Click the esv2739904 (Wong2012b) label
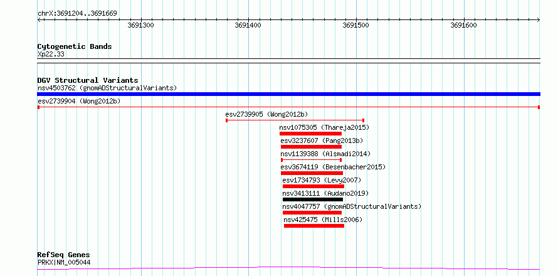Viewport: 558px width, 276px height. (x=79, y=102)
